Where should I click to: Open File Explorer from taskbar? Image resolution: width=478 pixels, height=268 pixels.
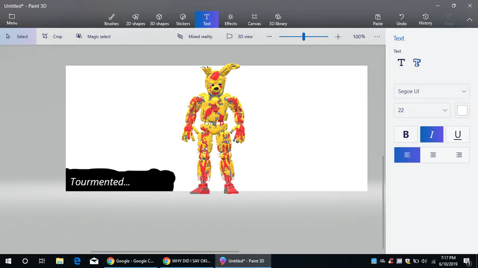[x=59, y=261]
